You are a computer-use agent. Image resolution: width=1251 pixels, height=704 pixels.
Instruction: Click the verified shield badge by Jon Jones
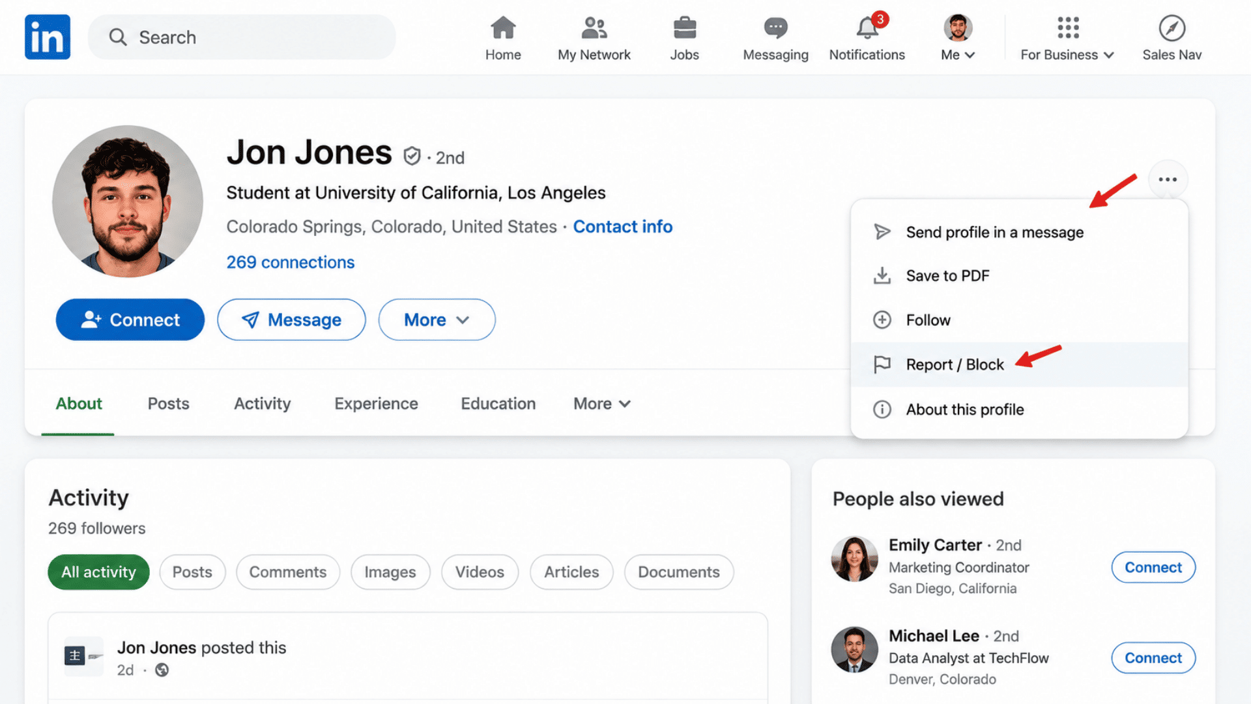pyautogui.click(x=412, y=156)
